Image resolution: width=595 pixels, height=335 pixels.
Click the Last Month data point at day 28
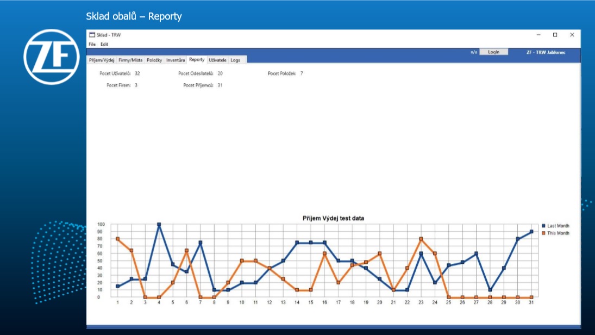pos(490,290)
